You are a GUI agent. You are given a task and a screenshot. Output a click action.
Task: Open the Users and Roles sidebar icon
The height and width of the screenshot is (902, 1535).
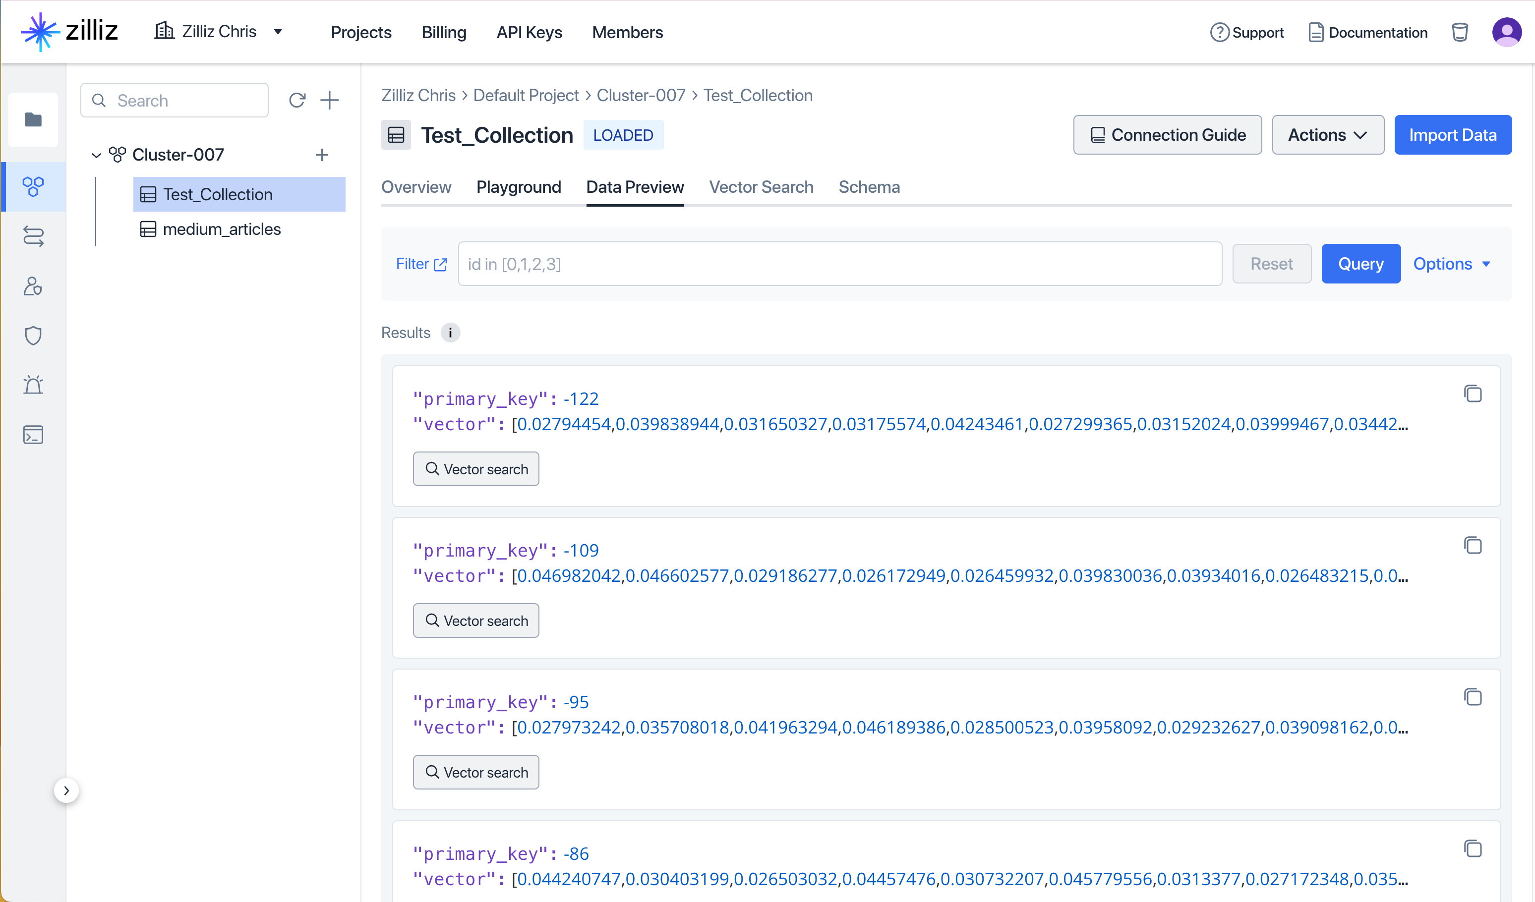tap(33, 286)
